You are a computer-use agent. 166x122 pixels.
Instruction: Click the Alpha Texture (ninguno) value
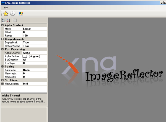tap(34, 56)
